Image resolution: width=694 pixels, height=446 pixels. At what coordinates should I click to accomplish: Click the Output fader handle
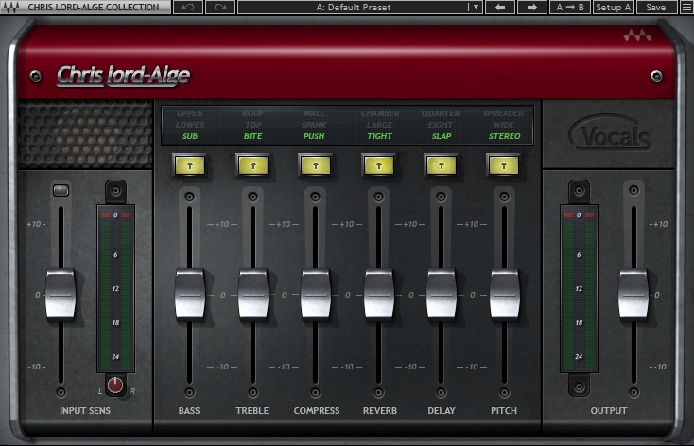(633, 294)
